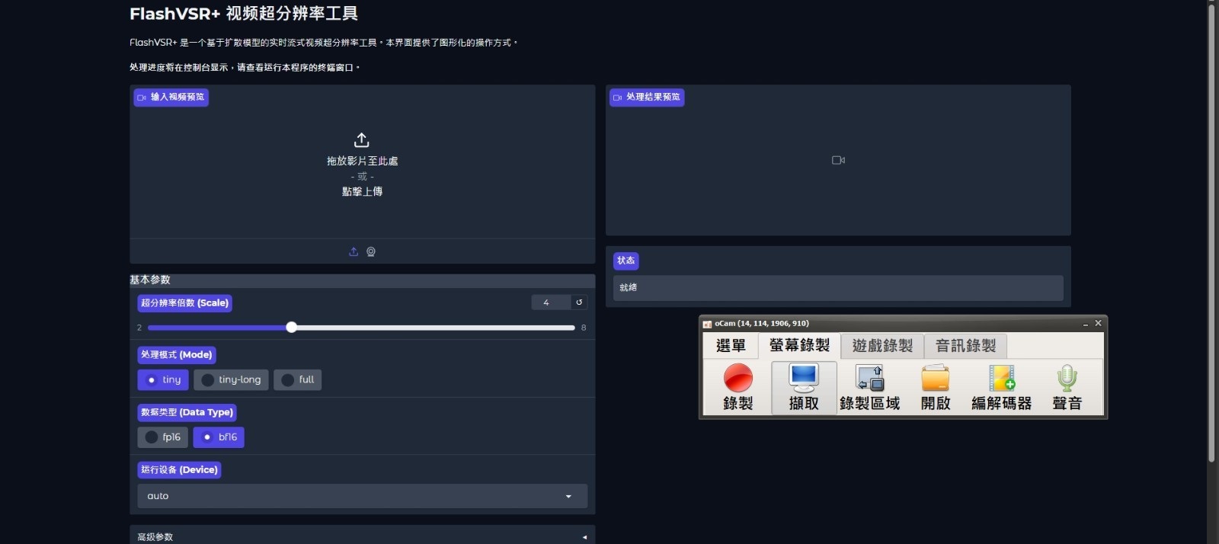Reset the Scale value with reset icon
This screenshot has width=1219, height=544.
[579, 302]
